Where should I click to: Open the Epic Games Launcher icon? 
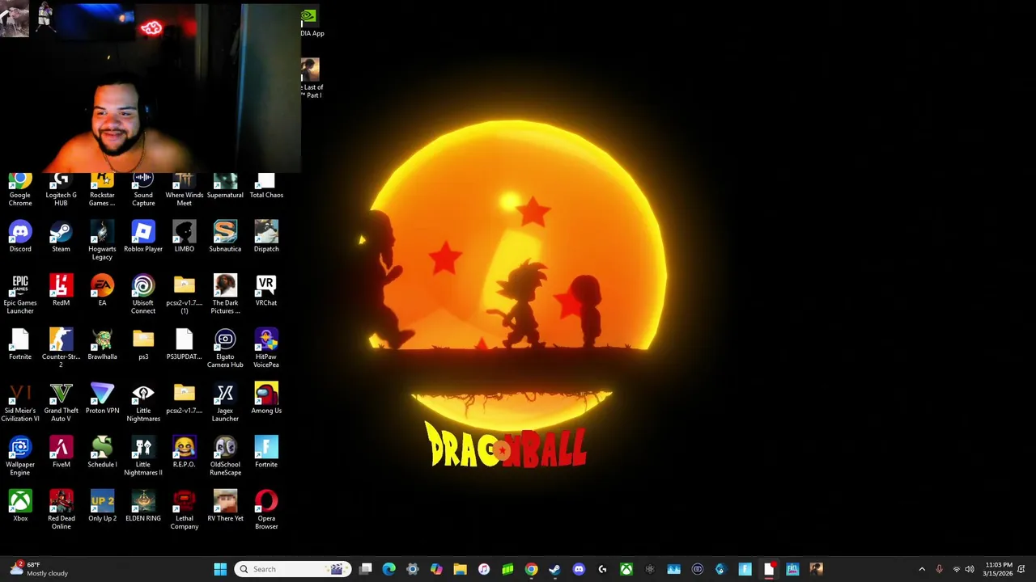(x=20, y=294)
